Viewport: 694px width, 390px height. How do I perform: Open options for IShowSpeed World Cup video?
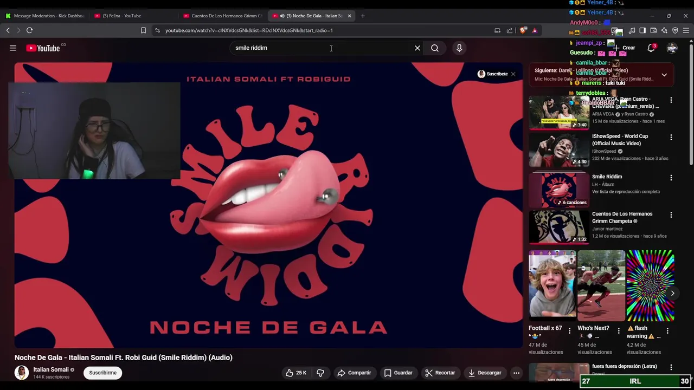(671, 138)
